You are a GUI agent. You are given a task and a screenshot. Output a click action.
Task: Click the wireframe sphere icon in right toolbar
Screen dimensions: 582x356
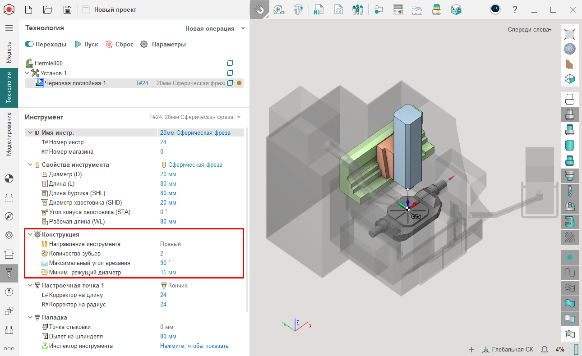coord(570,49)
